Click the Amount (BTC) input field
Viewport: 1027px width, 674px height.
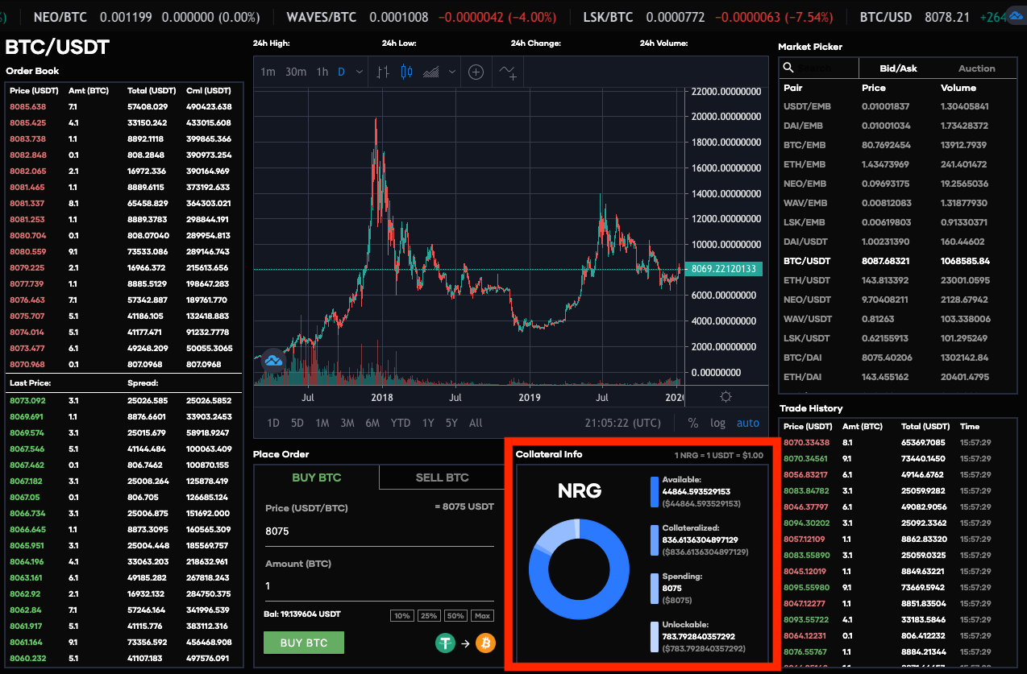tap(379, 586)
